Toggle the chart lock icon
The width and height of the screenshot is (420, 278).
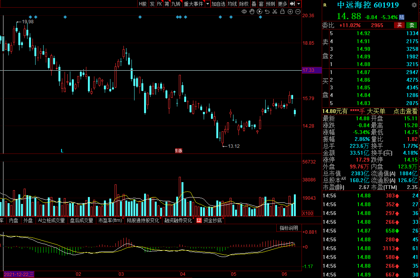(282, 12)
